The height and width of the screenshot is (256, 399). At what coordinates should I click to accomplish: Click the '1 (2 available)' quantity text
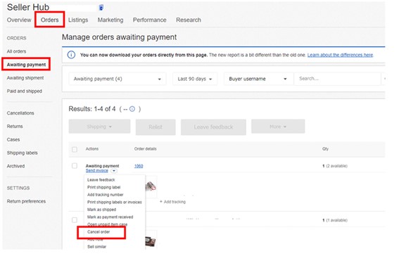pyautogui.click(x=335, y=166)
